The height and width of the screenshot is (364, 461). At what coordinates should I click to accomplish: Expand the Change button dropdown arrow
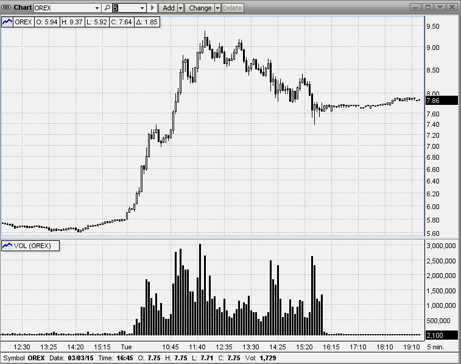[x=217, y=8]
